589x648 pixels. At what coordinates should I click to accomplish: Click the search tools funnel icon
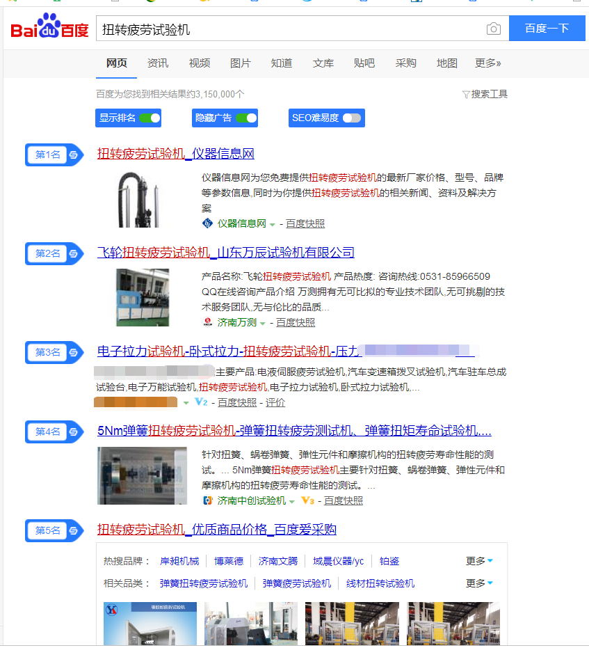tap(466, 95)
